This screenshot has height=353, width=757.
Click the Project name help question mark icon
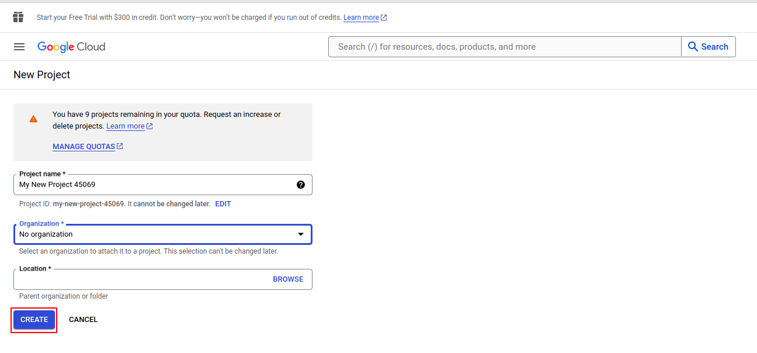click(x=301, y=185)
